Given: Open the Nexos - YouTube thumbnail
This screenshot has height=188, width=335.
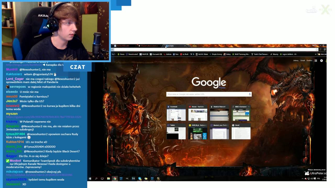Looking at the screenshot, I should click(198, 113).
